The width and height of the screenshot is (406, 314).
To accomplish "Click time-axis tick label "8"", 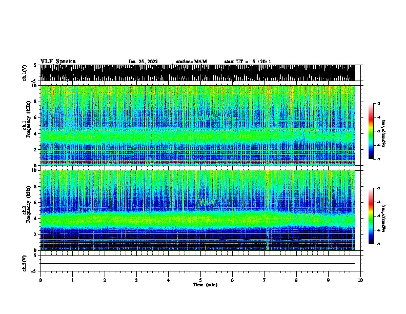I will 296,280.
